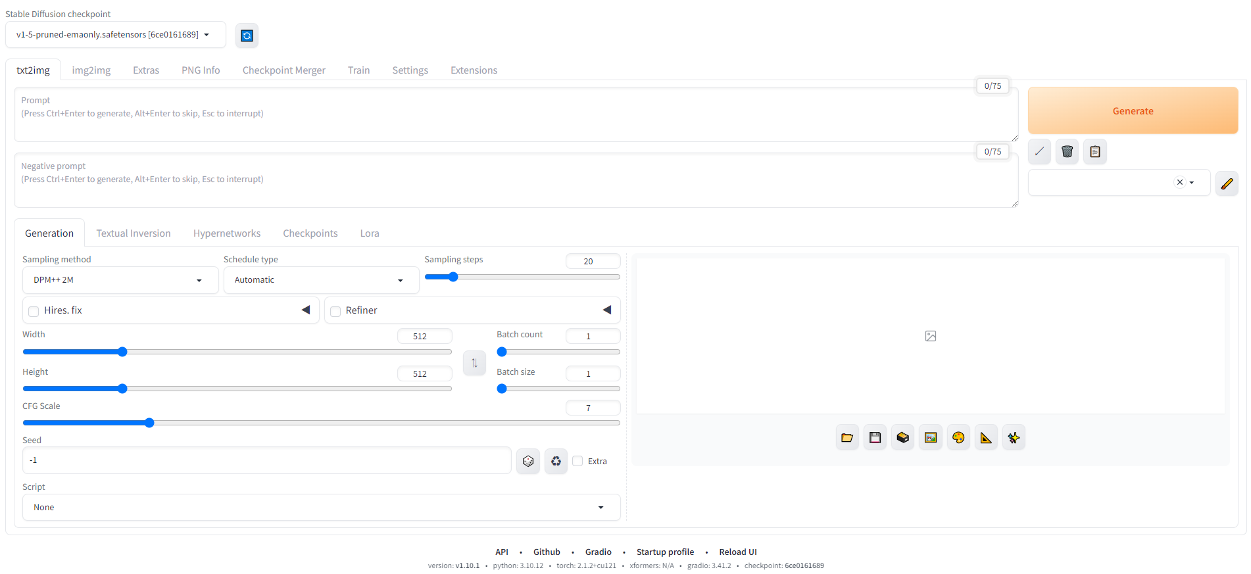Focus the Prompt text area
The width and height of the screenshot is (1251, 574).
pyautogui.click(x=516, y=114)
